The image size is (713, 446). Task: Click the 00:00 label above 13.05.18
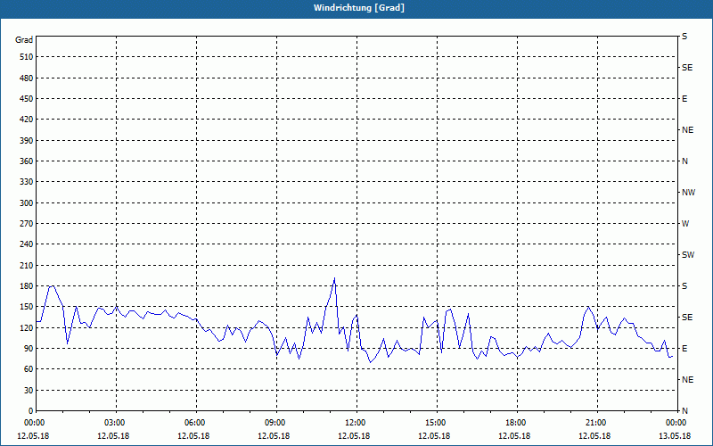coord(677,423)
